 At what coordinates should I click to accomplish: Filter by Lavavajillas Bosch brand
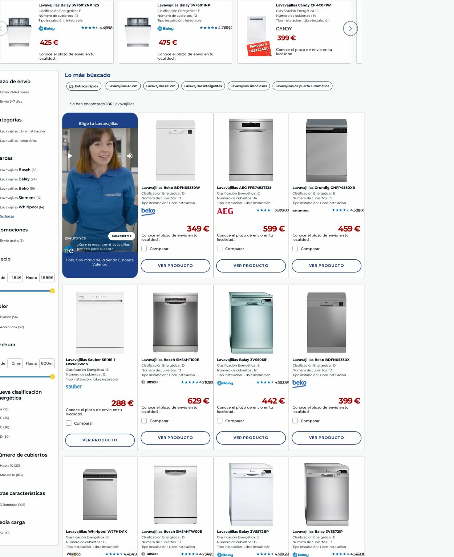tap(19, 170)
